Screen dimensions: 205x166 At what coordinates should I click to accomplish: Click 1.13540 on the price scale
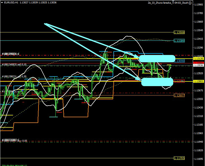198,30
